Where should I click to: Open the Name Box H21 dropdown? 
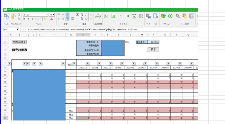(x=17, y=30)
